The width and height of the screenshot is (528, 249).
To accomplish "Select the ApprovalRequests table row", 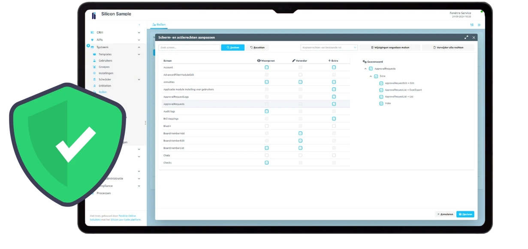I will [256, 104].
